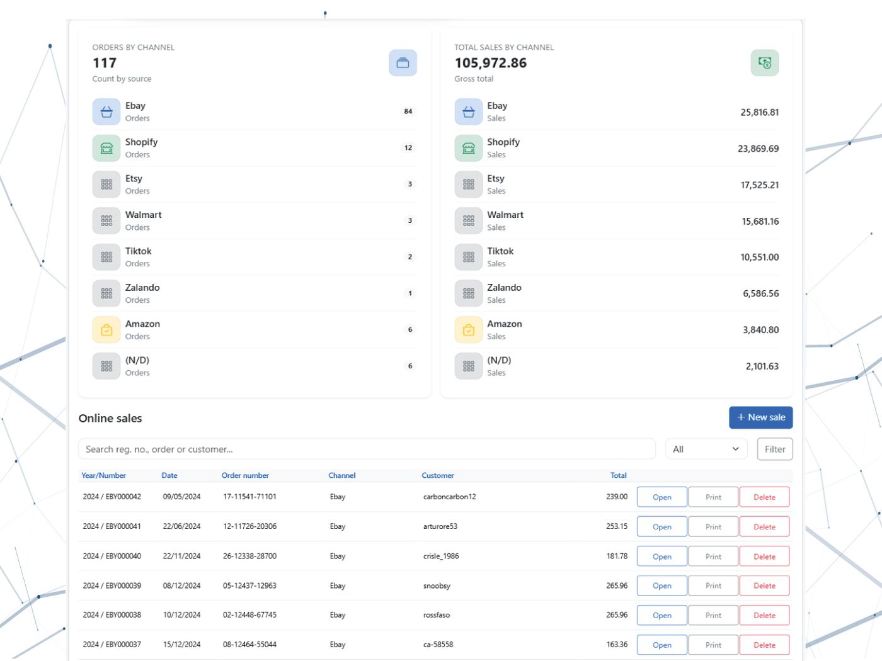Click the Zalando Sales grid icon
Viewport: 882px width, 661px height.
tap(469, 293)
